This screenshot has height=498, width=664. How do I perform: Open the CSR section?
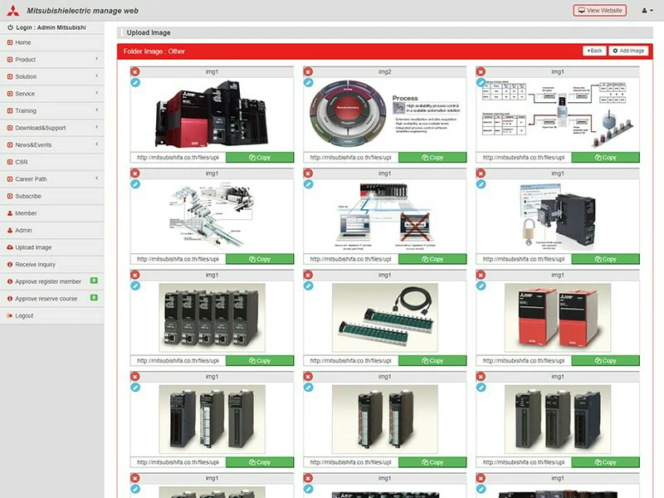pos(52,162)
